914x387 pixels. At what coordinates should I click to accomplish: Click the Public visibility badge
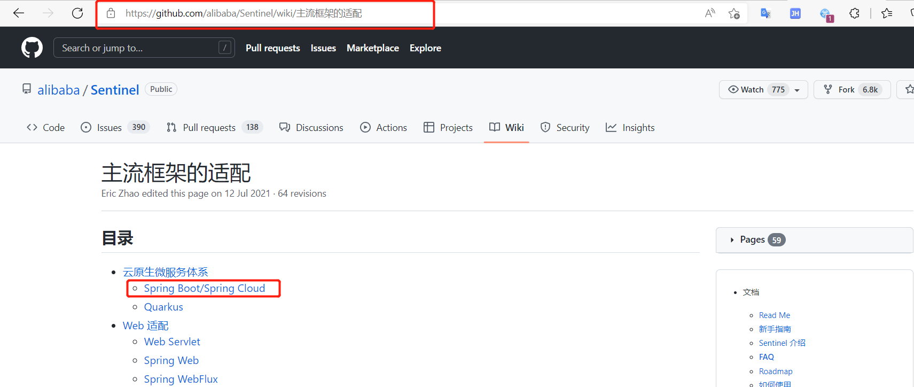tap(161, 89)
